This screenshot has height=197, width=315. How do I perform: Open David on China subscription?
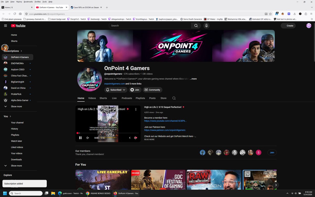[x=18, y=88]
